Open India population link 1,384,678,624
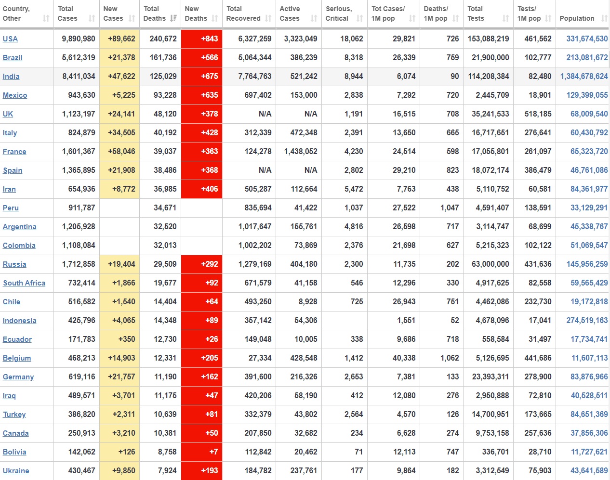610x480 pixels. click(x=584, y=76)
